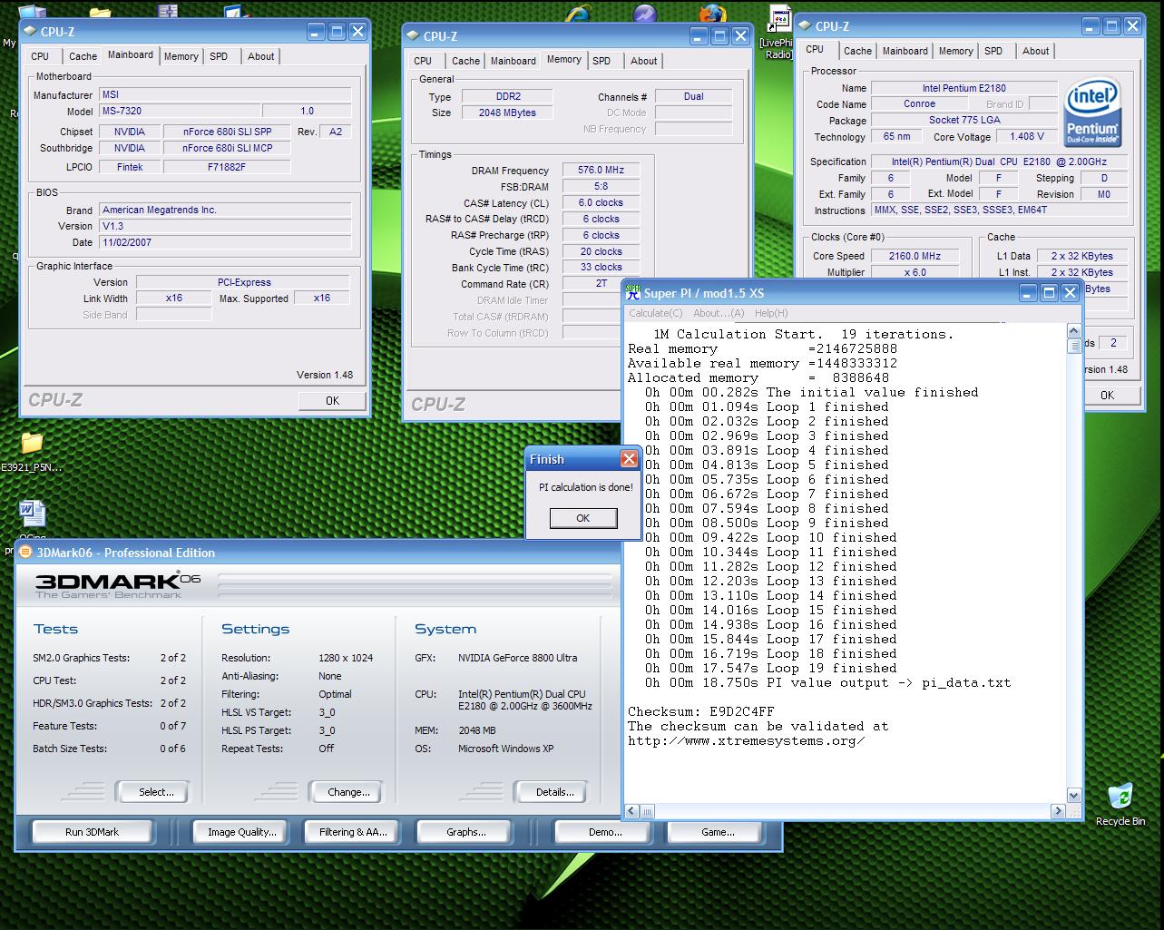1164x930 pixels.
Task: Open Mainboard tab in the Processor CPU-Z window
Action: (x=905, y=51)
